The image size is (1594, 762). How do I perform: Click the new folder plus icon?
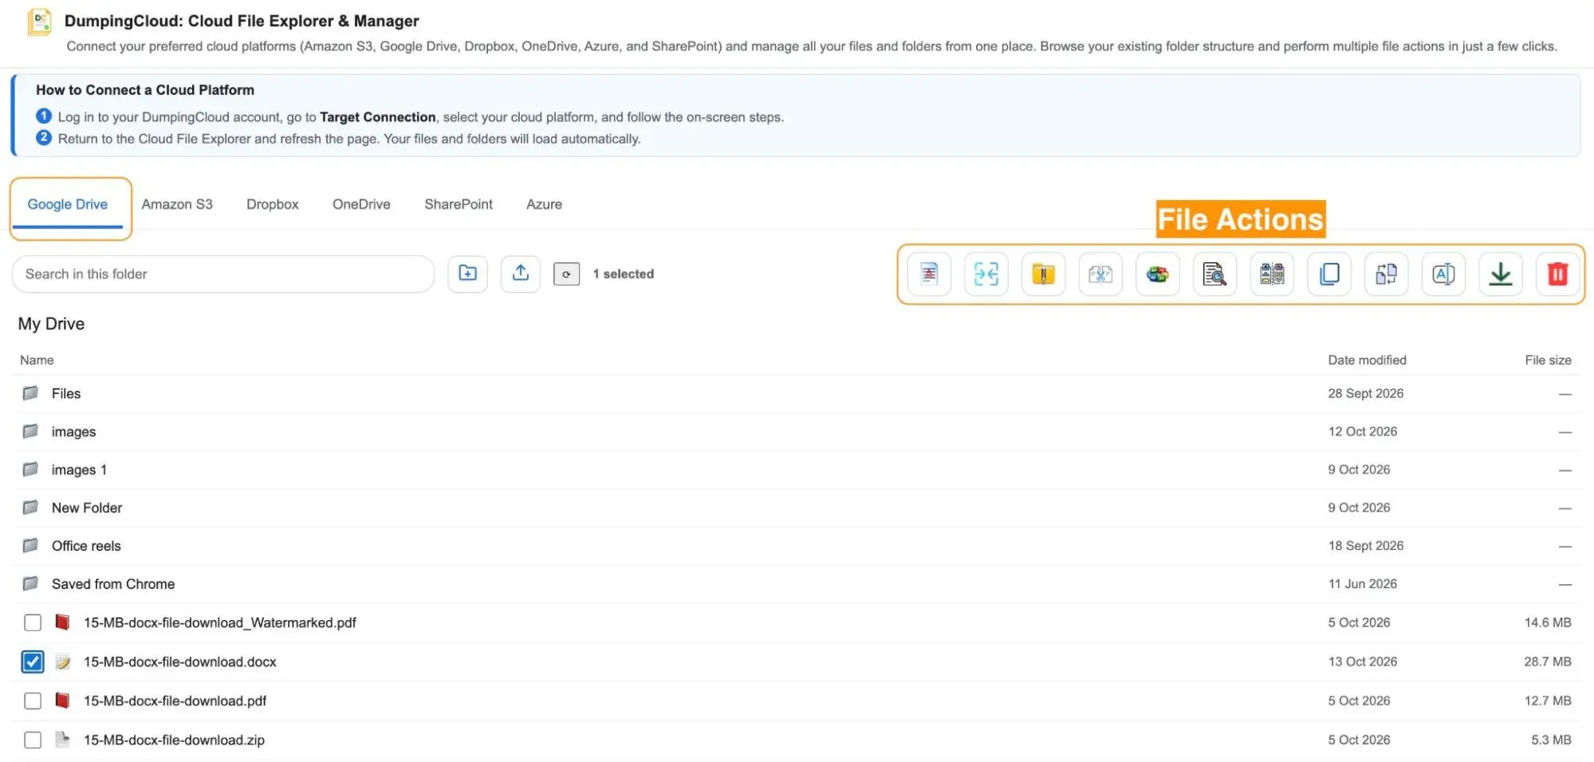tap(467, 273)
